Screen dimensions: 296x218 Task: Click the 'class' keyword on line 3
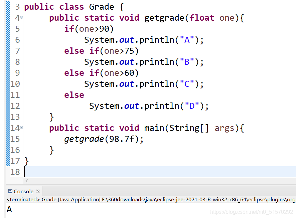click(71, 7)
